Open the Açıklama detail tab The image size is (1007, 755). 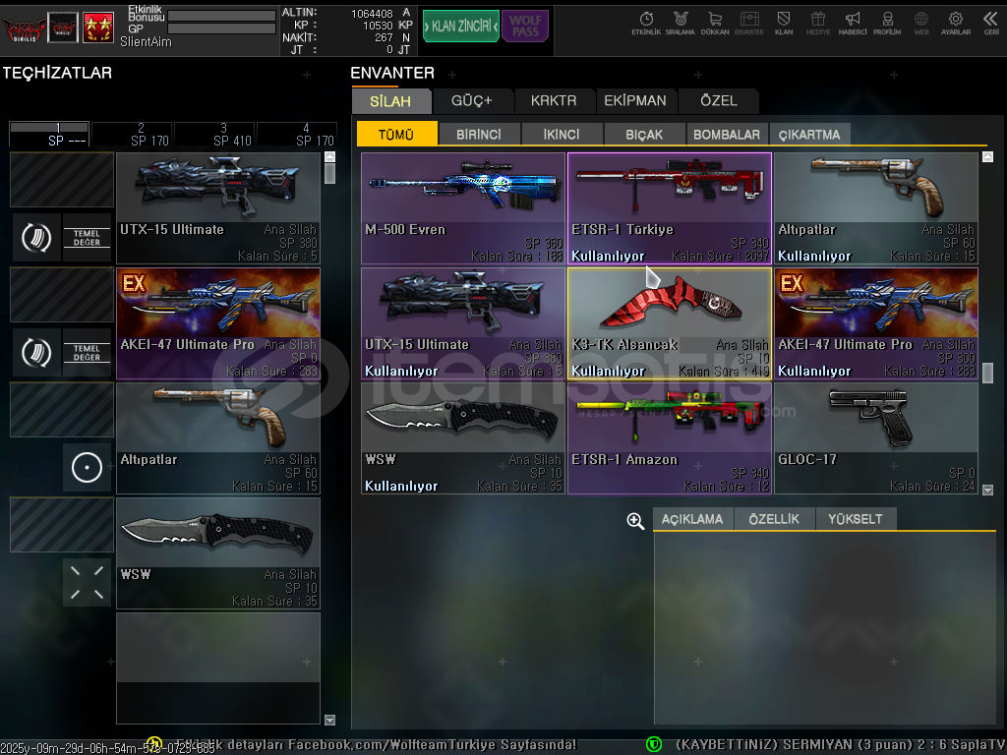click(x=692, y=519)
